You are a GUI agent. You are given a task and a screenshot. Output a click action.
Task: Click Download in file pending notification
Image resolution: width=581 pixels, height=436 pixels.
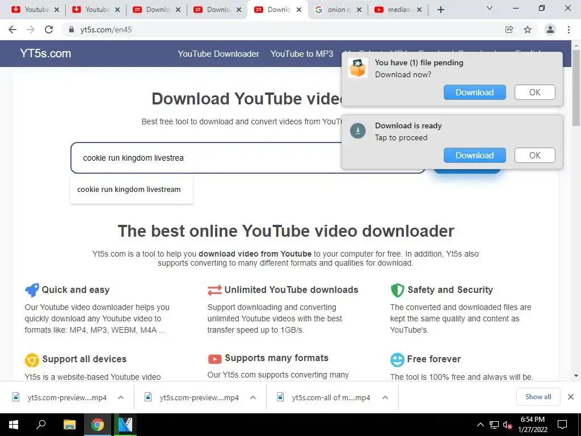click(x=475, y=93)
